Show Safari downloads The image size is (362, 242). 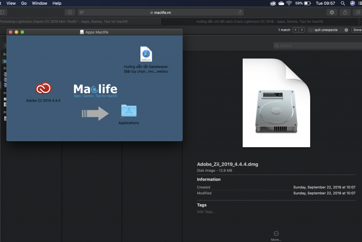(332, 12)
